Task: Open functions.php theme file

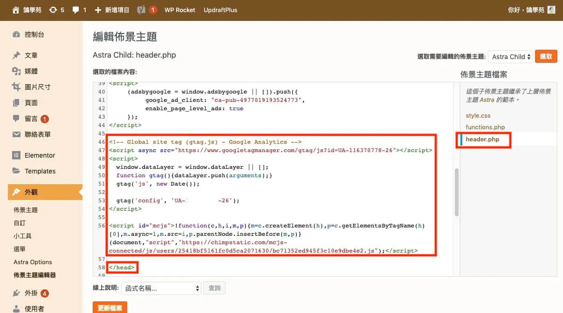Action: coord(485,127)
